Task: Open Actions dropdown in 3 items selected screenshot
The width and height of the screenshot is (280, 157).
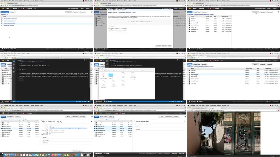Action: tap(111, 117)
